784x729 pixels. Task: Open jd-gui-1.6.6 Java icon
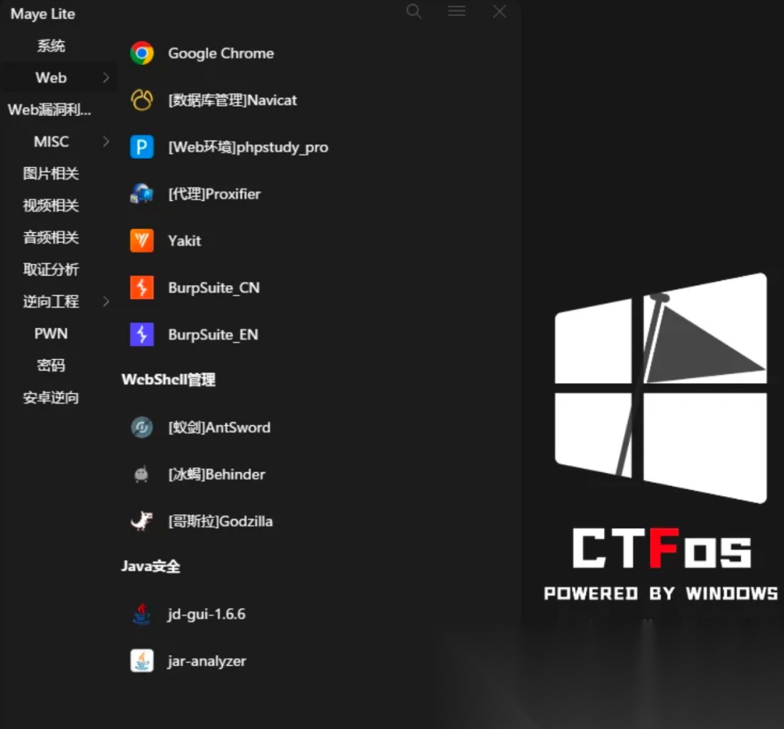pos(142,614)
